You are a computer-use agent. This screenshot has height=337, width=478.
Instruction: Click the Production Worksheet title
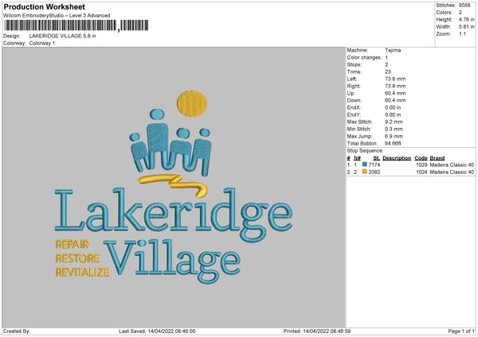pos(44,6)
